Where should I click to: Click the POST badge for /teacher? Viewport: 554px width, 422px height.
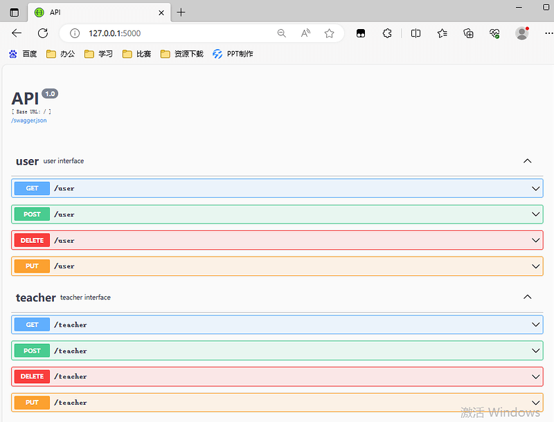[32, 351]
